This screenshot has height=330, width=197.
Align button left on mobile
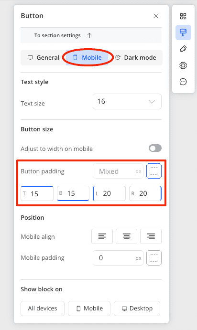pos(102,236)
